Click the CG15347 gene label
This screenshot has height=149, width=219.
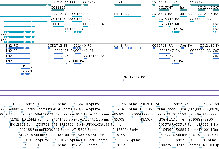point(166,7)
